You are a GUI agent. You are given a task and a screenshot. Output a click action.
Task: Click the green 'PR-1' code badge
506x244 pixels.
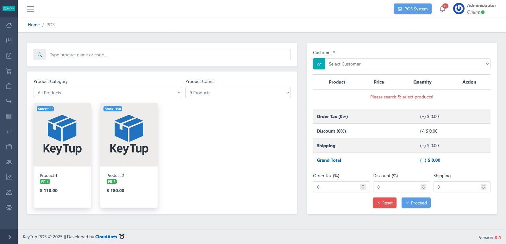45,182
